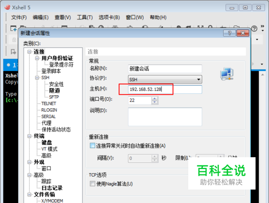Collapse the 高级 top-level tree node

point(29,175)
